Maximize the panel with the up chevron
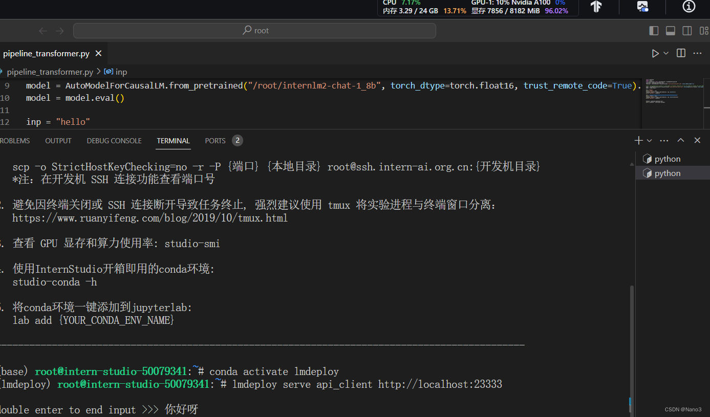 point(681,140)
